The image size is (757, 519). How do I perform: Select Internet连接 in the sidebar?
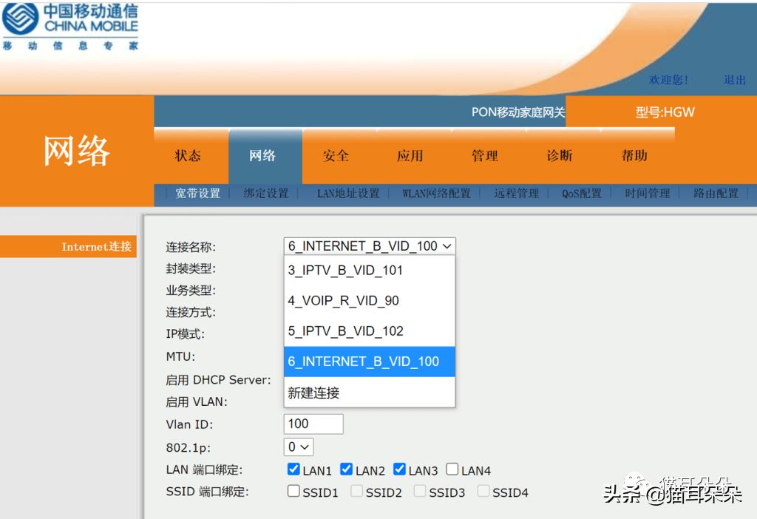point(96,247)
